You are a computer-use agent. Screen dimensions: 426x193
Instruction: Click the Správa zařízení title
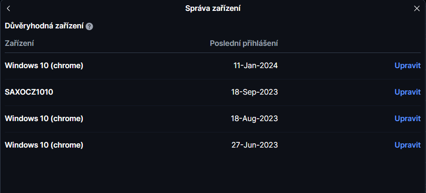[213, 9]
